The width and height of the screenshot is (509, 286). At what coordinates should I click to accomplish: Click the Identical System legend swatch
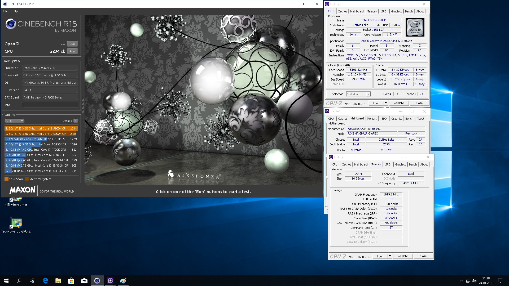coord(27,179)
